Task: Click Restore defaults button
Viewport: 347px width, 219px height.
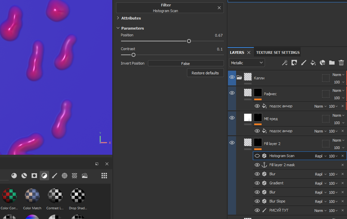Action: click(205, 73)
